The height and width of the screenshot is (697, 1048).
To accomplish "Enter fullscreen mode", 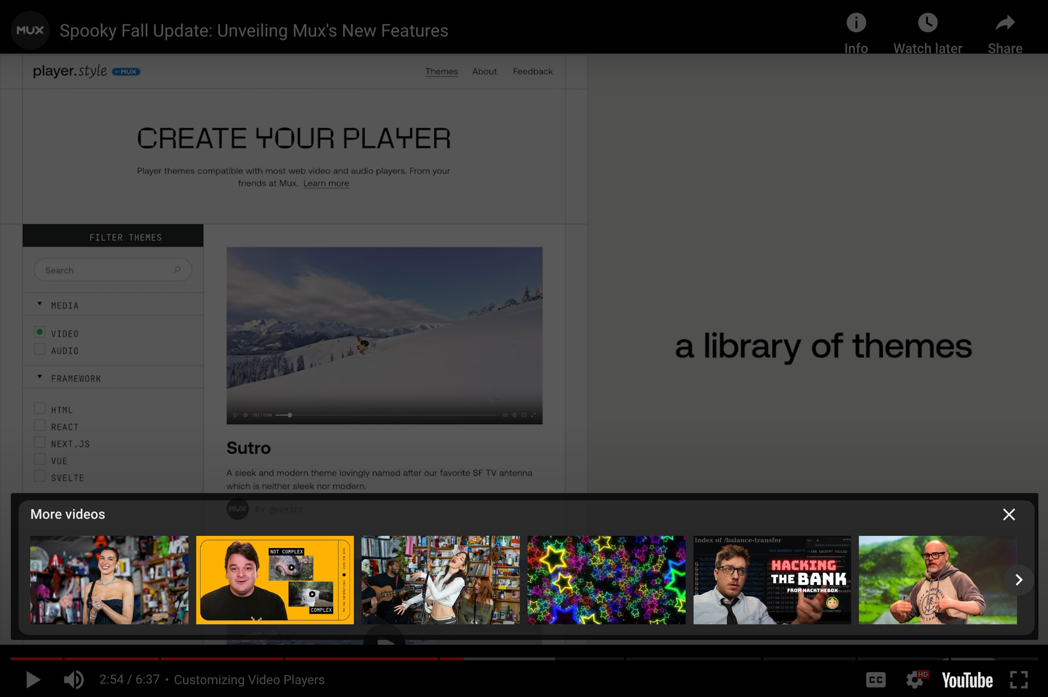I will tap(1019, 680).
